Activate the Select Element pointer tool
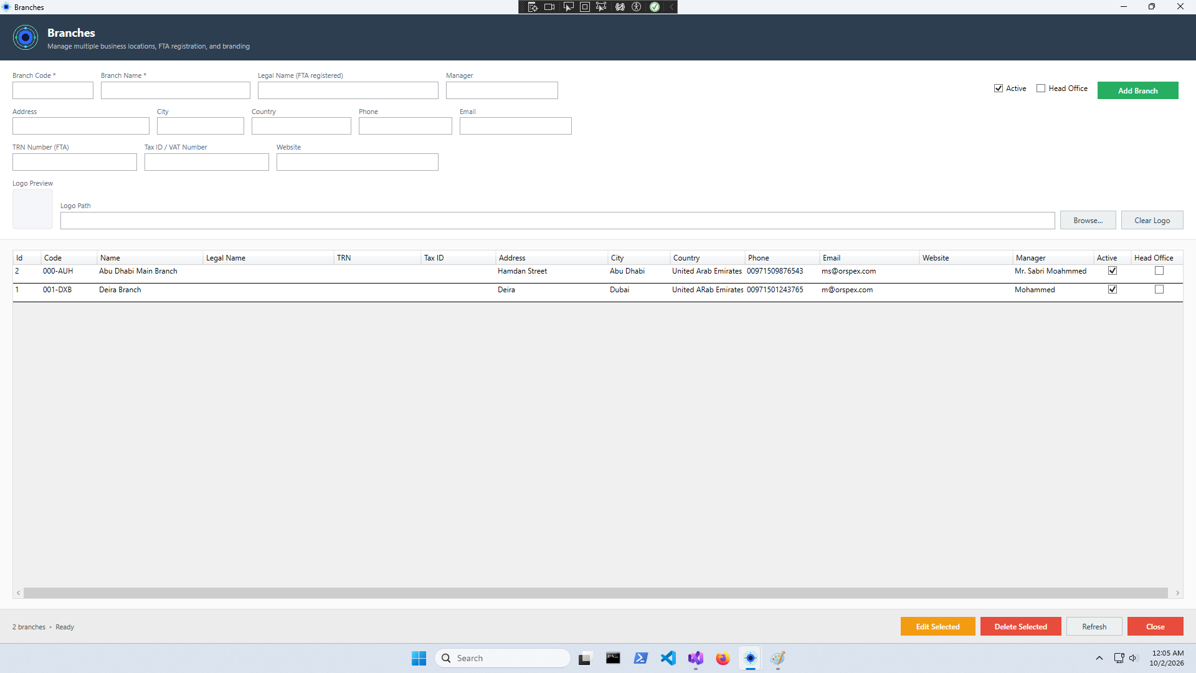Screen dimensions: 1196x673 click(568, 7)
